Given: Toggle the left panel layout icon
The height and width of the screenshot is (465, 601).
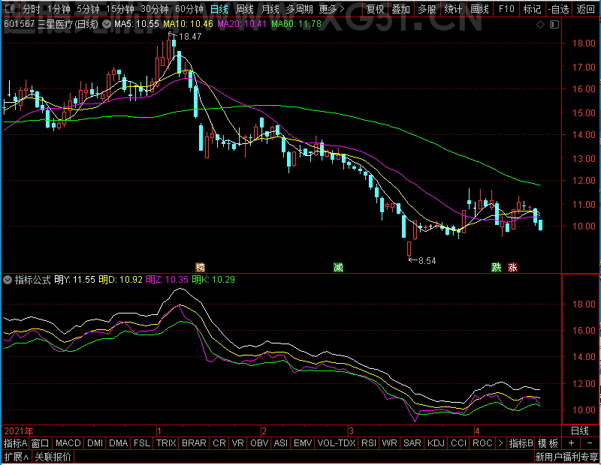Looking at the screenshot, I should (x=10, y=9).
